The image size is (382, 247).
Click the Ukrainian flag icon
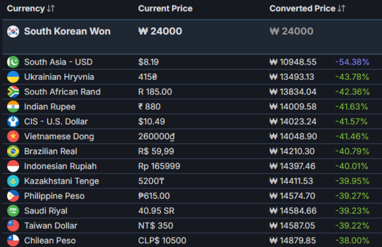[13, 77]
